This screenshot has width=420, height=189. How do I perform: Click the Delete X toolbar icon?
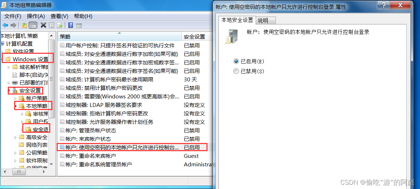[x=44, y=25]
